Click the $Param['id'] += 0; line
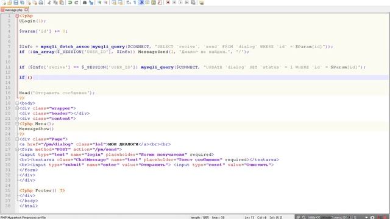 pyautogui.click(x=43, y=31)
